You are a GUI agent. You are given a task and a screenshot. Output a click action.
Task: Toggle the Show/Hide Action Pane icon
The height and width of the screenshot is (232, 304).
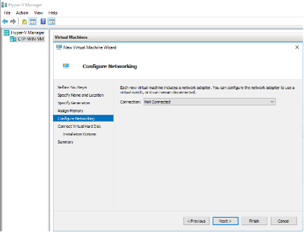pyautogui.click(x=52, y=21)
